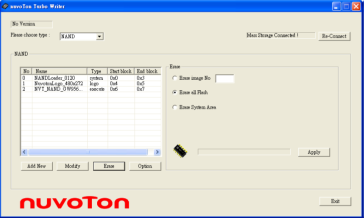Image resolution: width=364 pixels, height=218 pixels.
Task: Click the Erase image number input field
Action: pyautogui.click(x=225, y=78)
